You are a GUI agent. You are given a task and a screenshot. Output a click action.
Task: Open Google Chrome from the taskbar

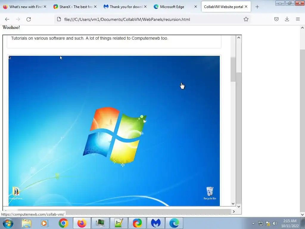point(63,223)
